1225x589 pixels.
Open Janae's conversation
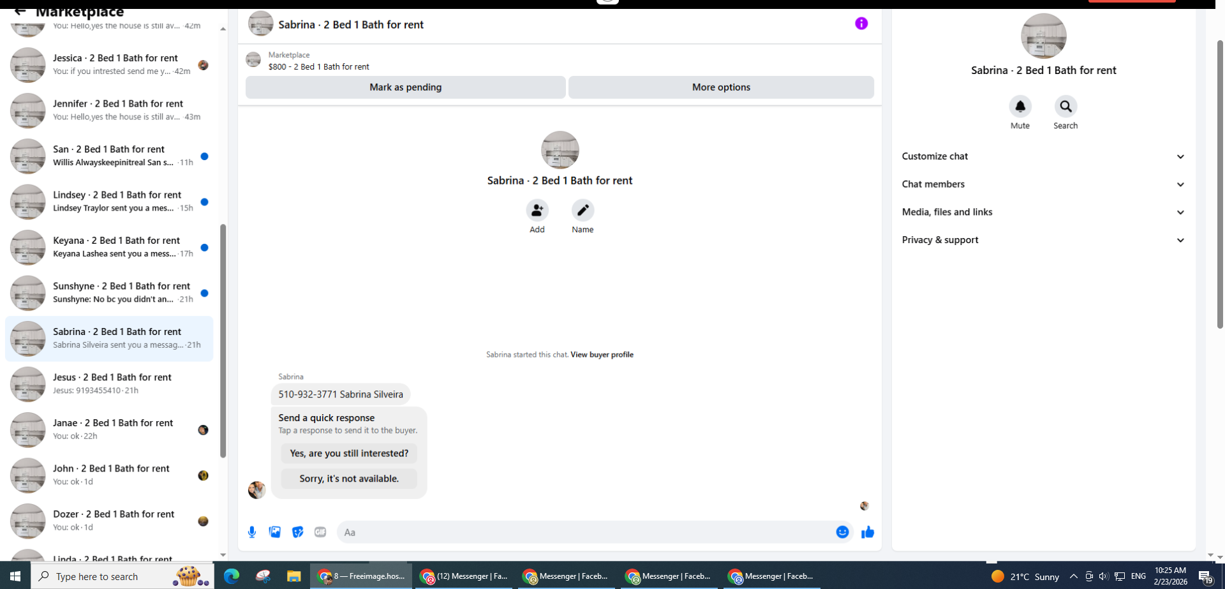tap(109, 429)
